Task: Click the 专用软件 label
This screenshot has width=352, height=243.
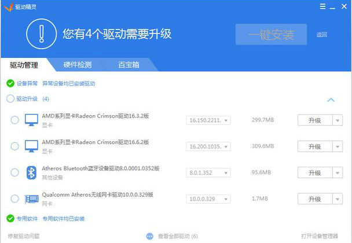Action: coord(27,218)
